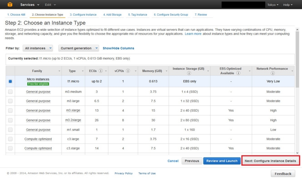This screenshot has width=302, height=179.
Task: Select the m3.2xlarge instance checkbox
Action: [x=11, y=120]
